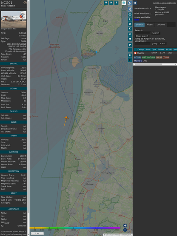The width and height of the screenshot is (177, 236).
Task: Toggle the sidebar split arrows icon
Action: pyautogui.click(x=135, y=3)
